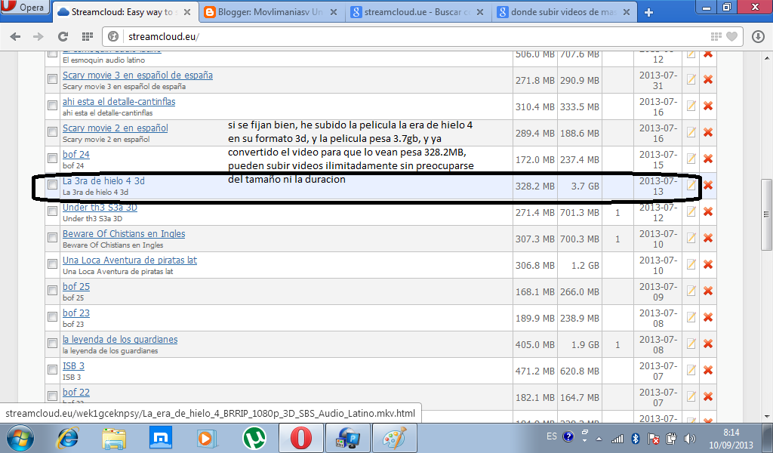
Task: Delete bof 22 entry red X
Action: point(708,396)
